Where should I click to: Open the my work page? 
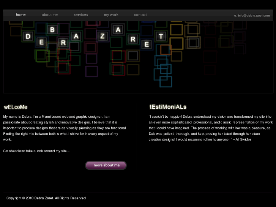point(111,15)
